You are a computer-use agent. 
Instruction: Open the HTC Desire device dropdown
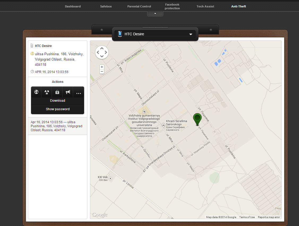pos(155,34)
